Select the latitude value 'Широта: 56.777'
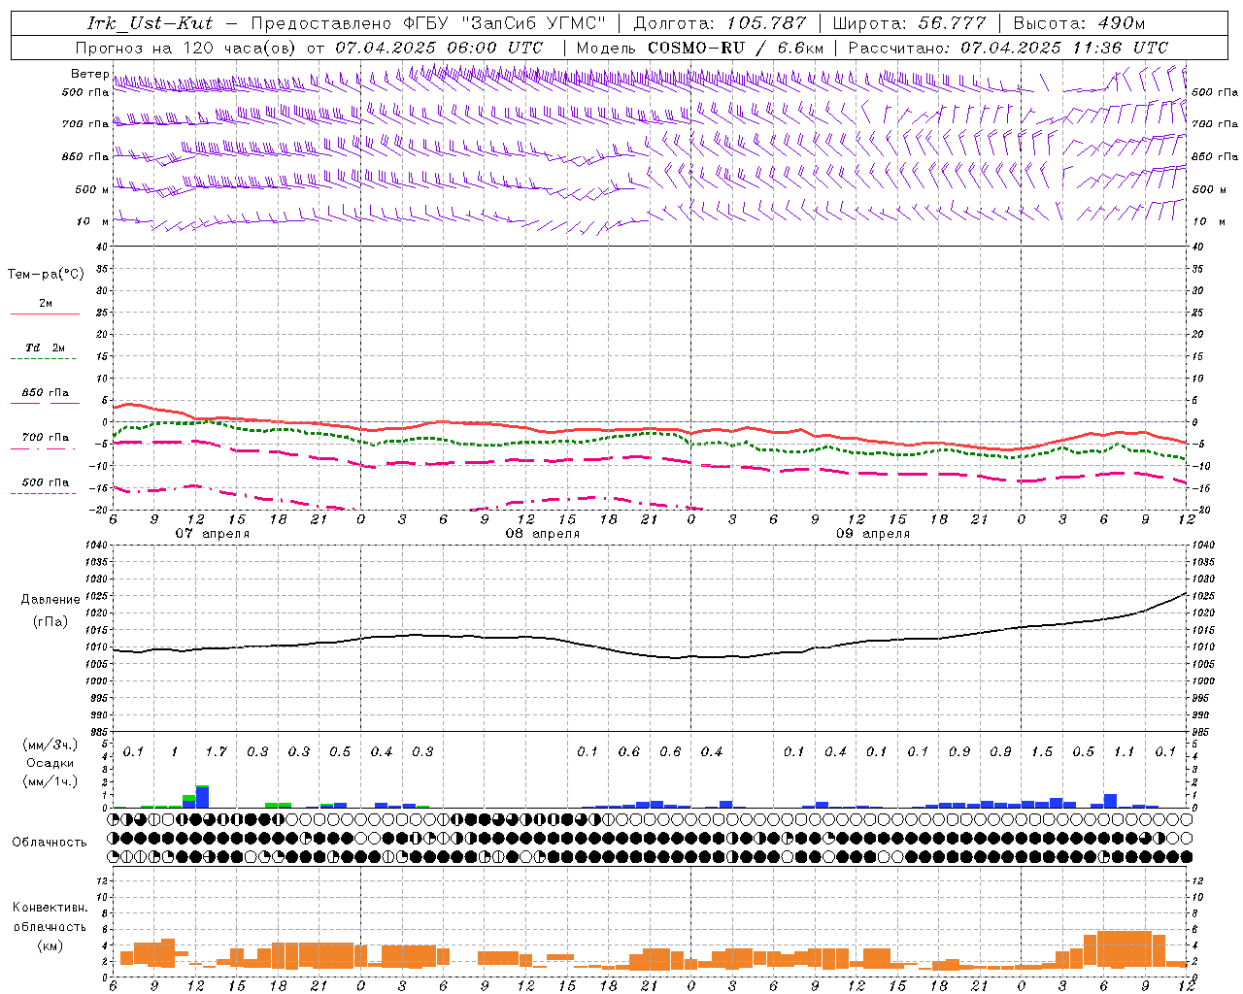 point(910,23)
